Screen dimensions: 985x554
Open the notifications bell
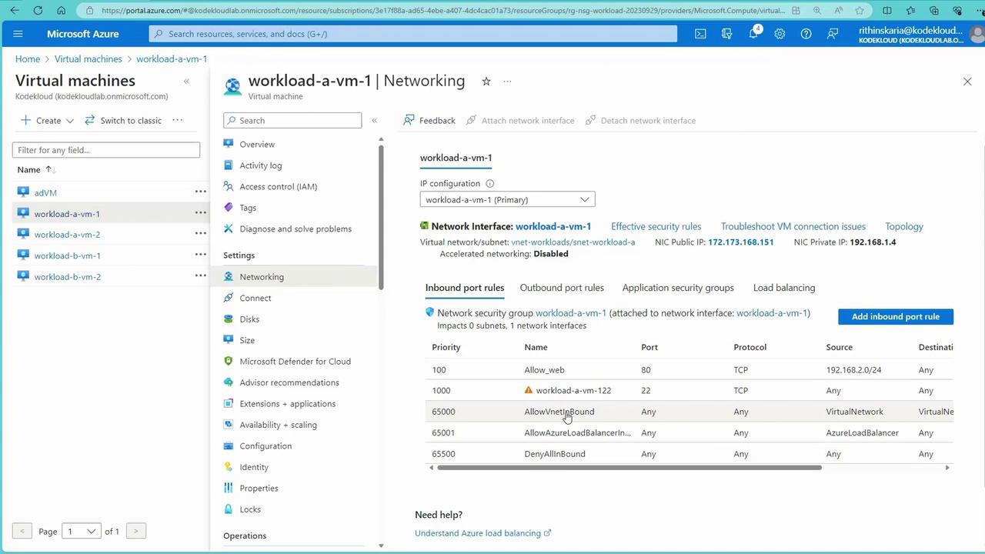pyautogui.click(x=754, y=34)
